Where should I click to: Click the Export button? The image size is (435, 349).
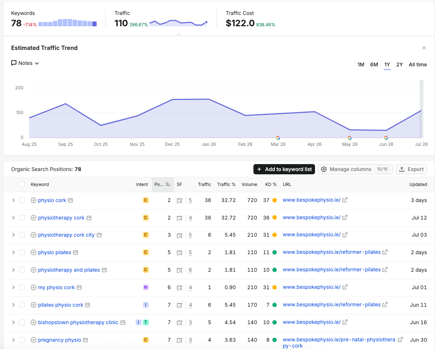411,169
